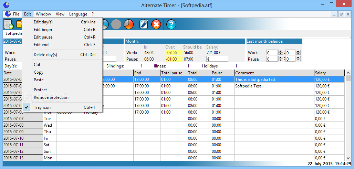Open the Language menu
The width and height of the screenshot is (354, 169).
tap(78, 14)
